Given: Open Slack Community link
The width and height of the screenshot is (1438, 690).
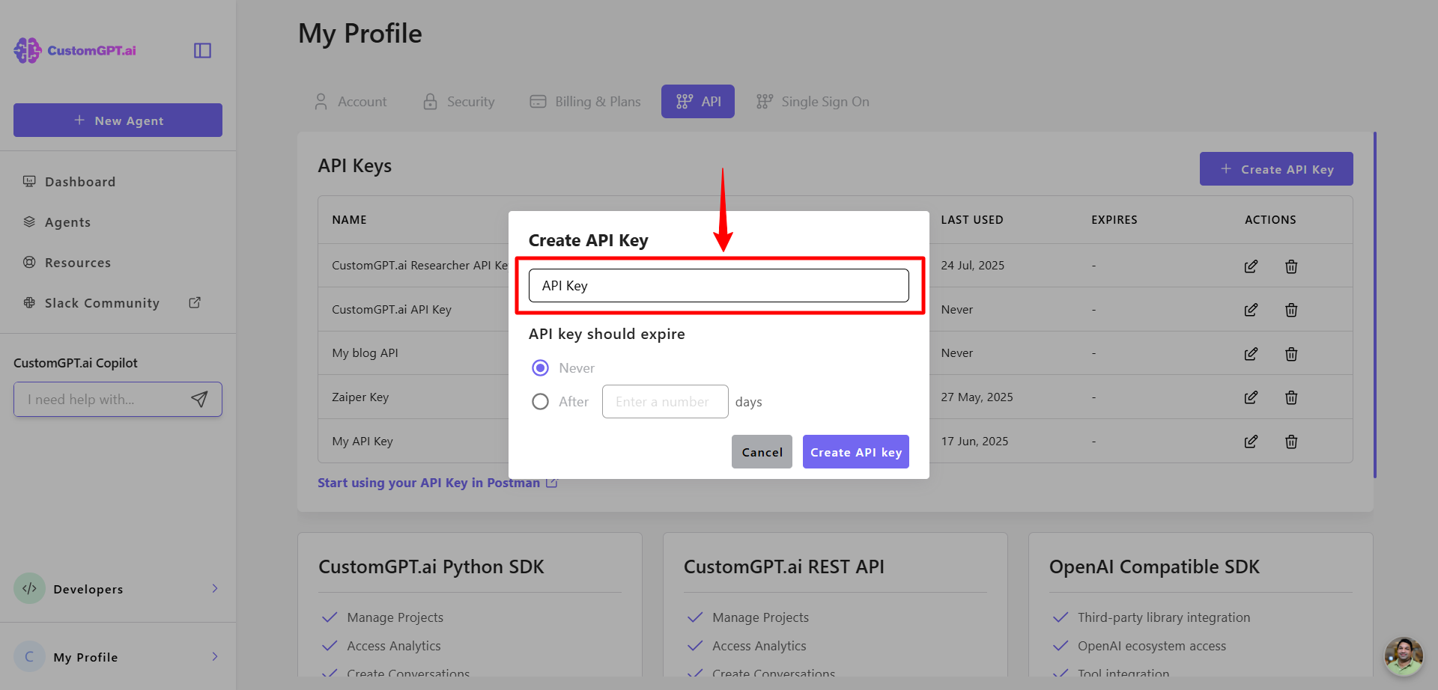Looking at the screenshot, I should [102, 303].
